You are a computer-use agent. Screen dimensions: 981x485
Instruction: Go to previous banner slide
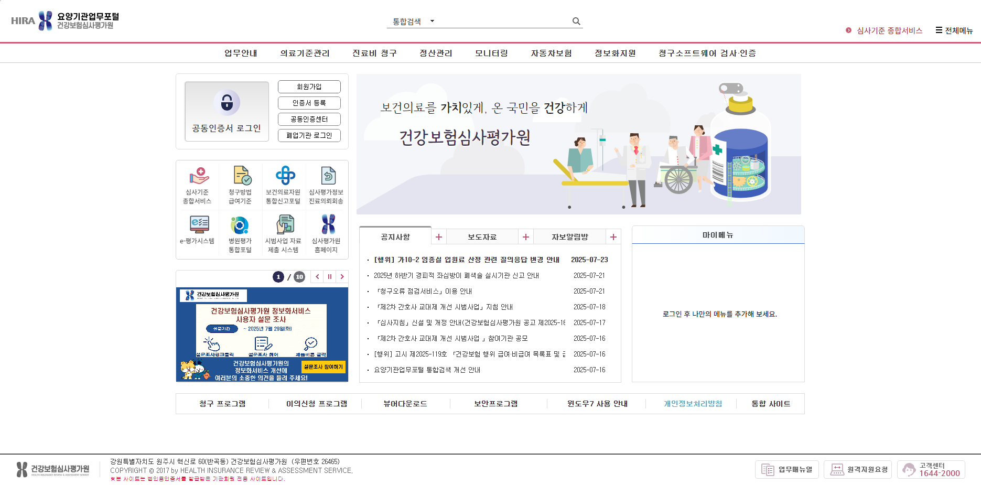[317, 276]
